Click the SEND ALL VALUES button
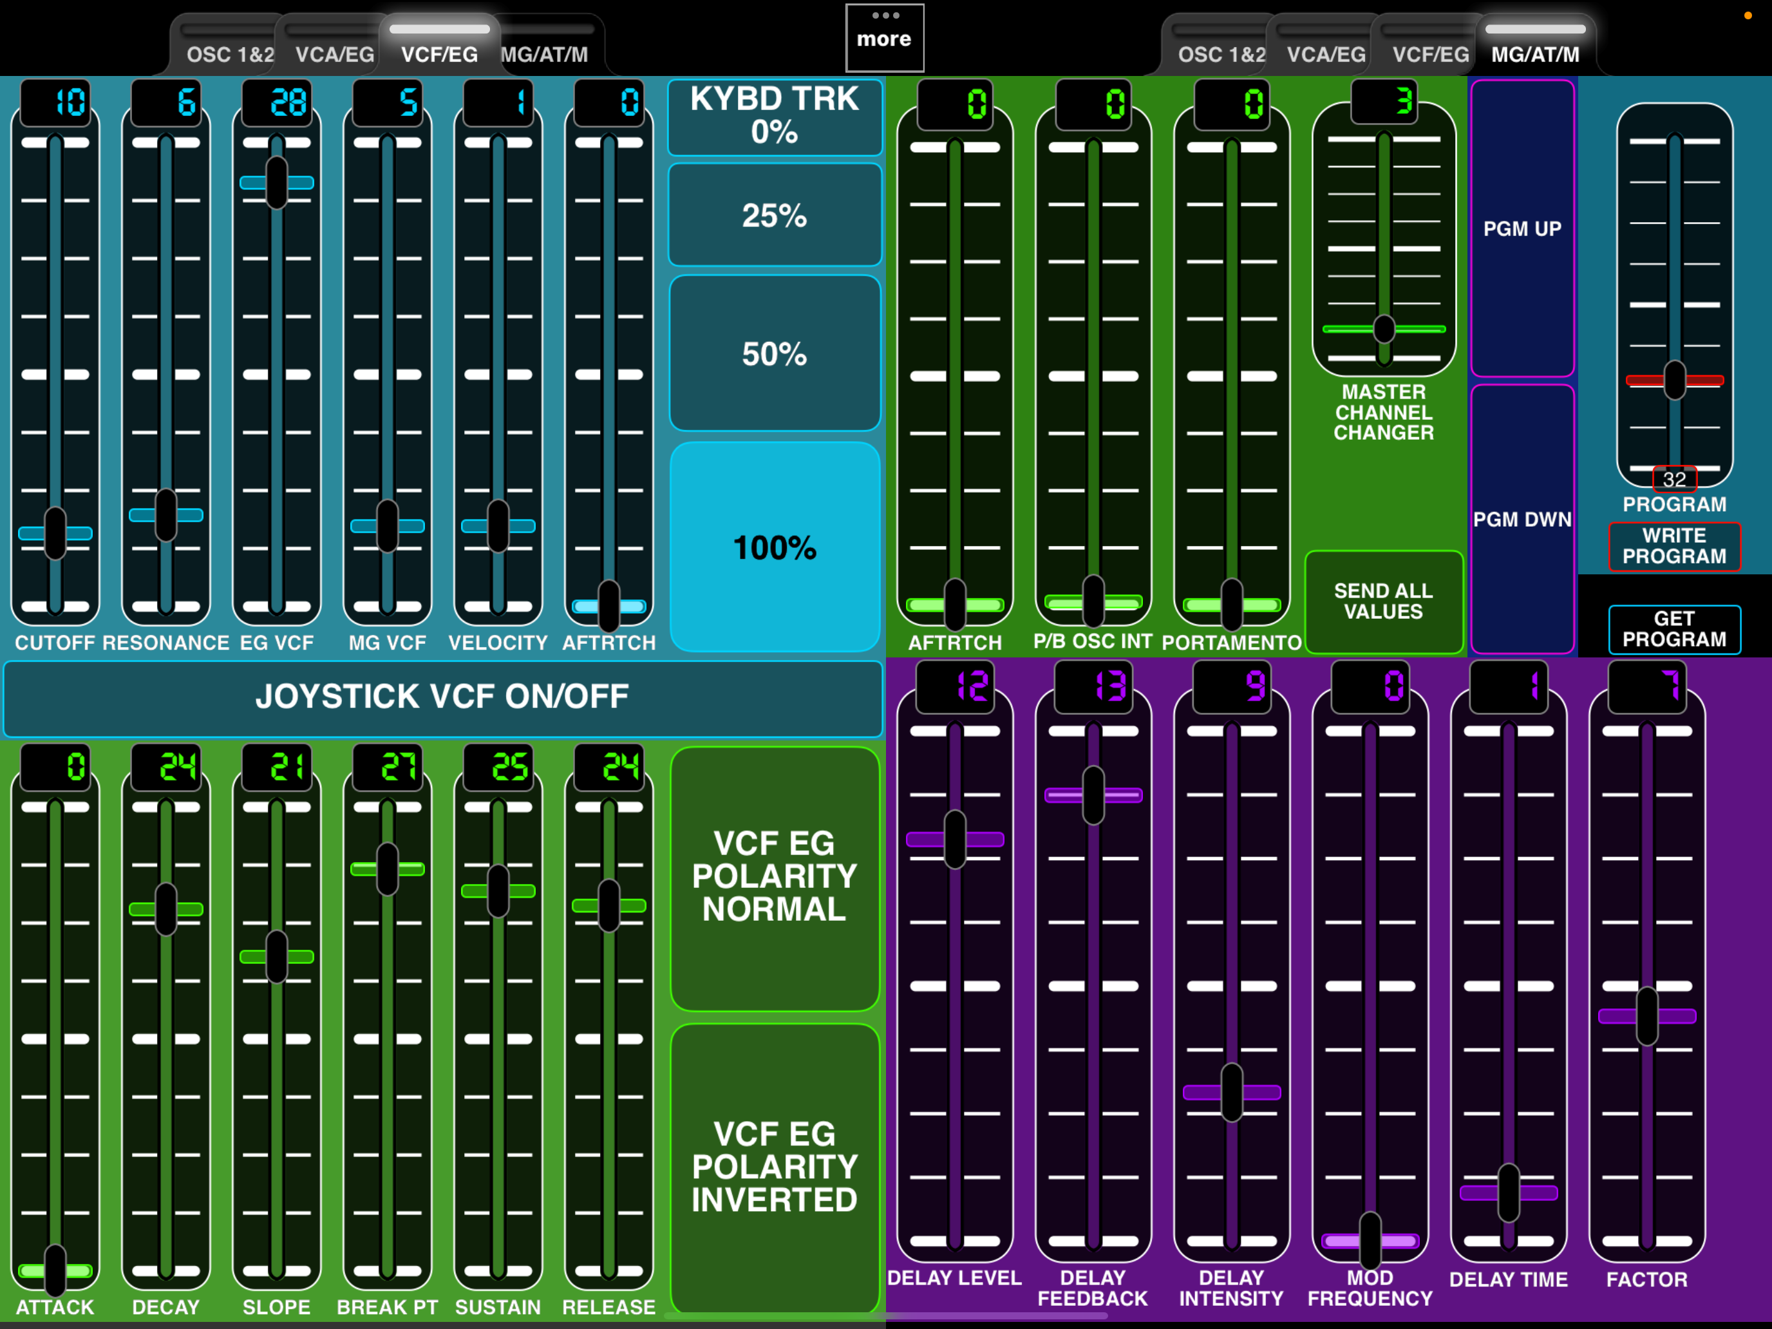 (x=1384, y=601)
